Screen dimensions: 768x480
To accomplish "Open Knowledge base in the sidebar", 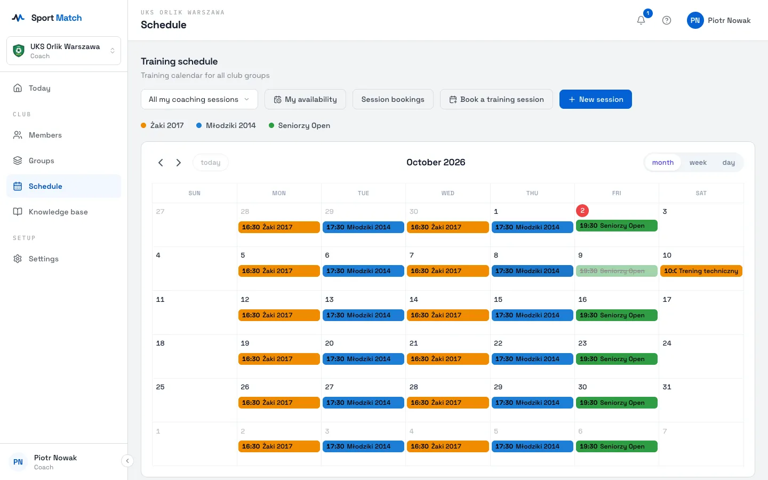I will (x=64, y=212).
